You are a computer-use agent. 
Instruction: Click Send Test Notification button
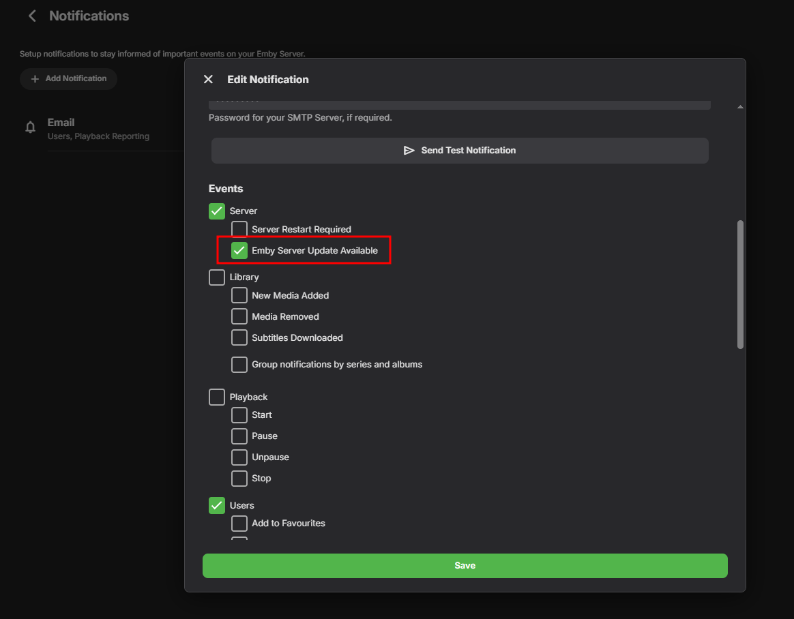(460, 151)
